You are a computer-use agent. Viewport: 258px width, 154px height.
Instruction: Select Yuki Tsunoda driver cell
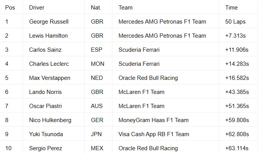[x=53, y=134]
